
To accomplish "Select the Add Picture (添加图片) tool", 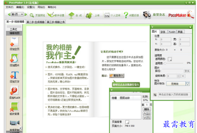I will click(14, 59).
